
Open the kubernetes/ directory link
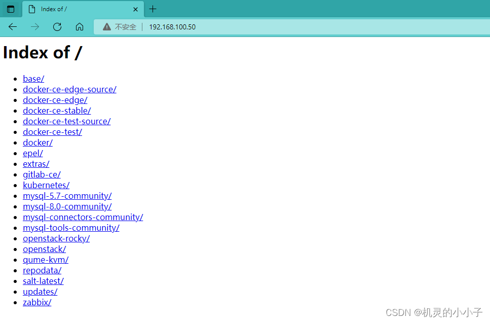point(46,185)
